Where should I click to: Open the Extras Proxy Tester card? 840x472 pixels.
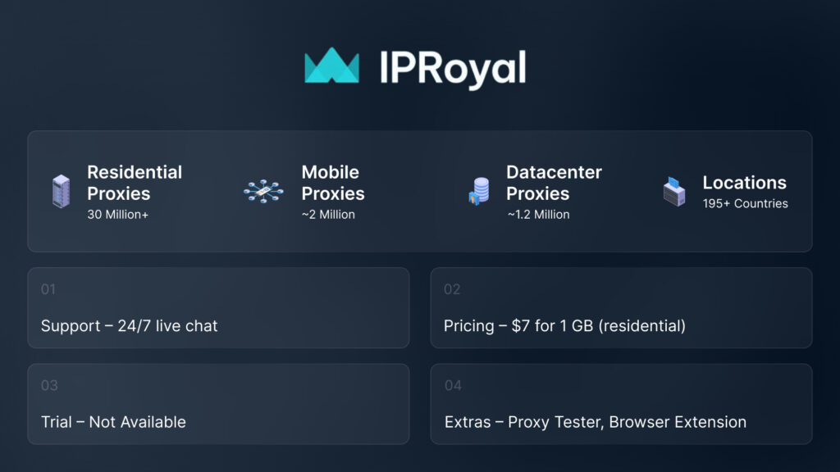[x=621, y=404]
